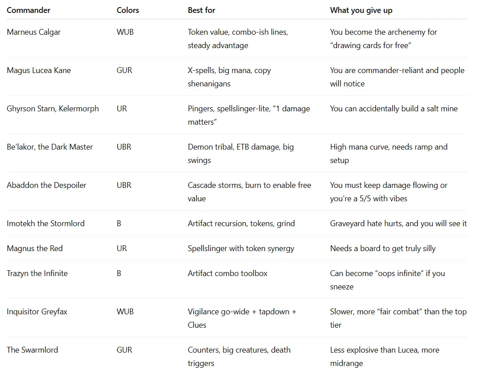Click Be'lakor, the Dark Master name
Screen dimensions: 478x378
50,147
